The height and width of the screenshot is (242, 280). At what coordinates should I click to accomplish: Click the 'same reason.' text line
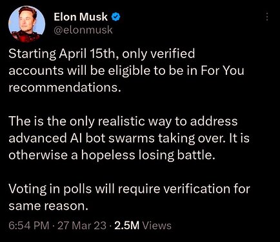tap(48, 206)
